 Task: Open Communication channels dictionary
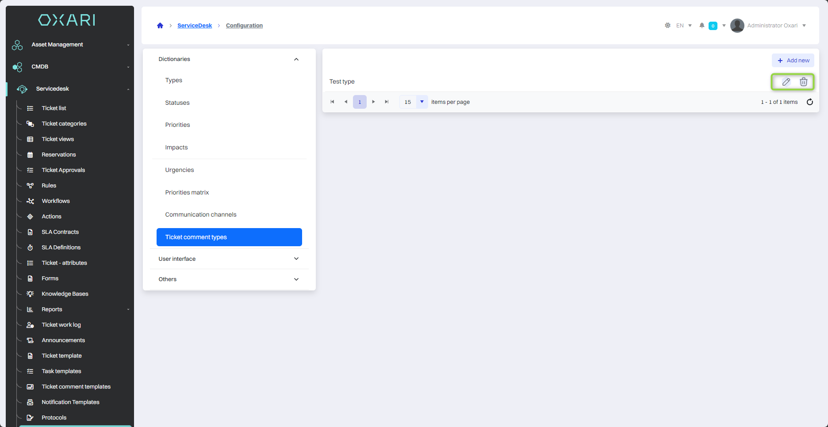pyautogui.click(x=201, y=215)
